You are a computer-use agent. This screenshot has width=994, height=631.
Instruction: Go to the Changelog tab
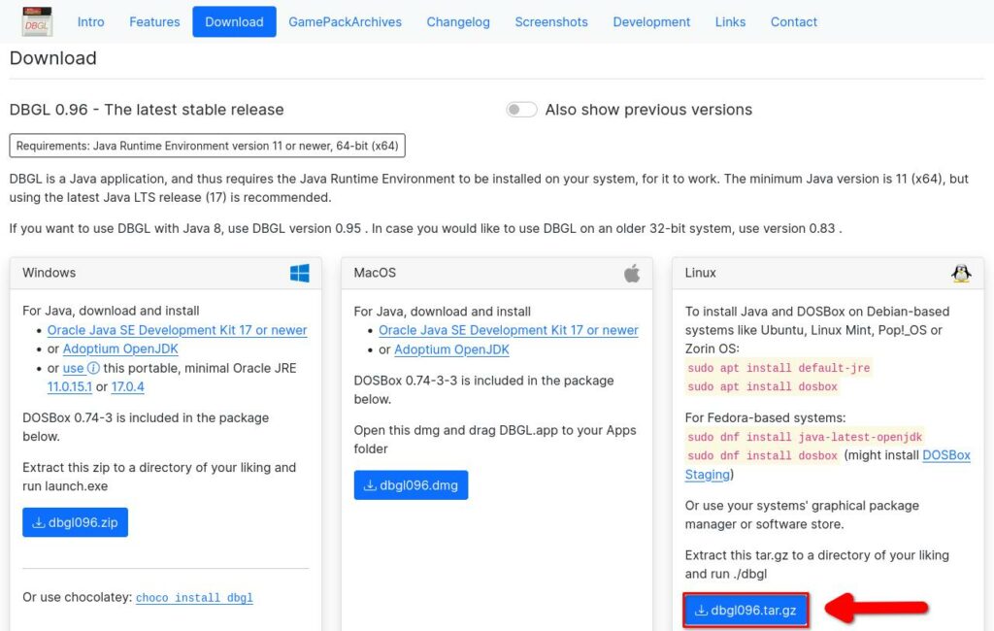(458, 21)
